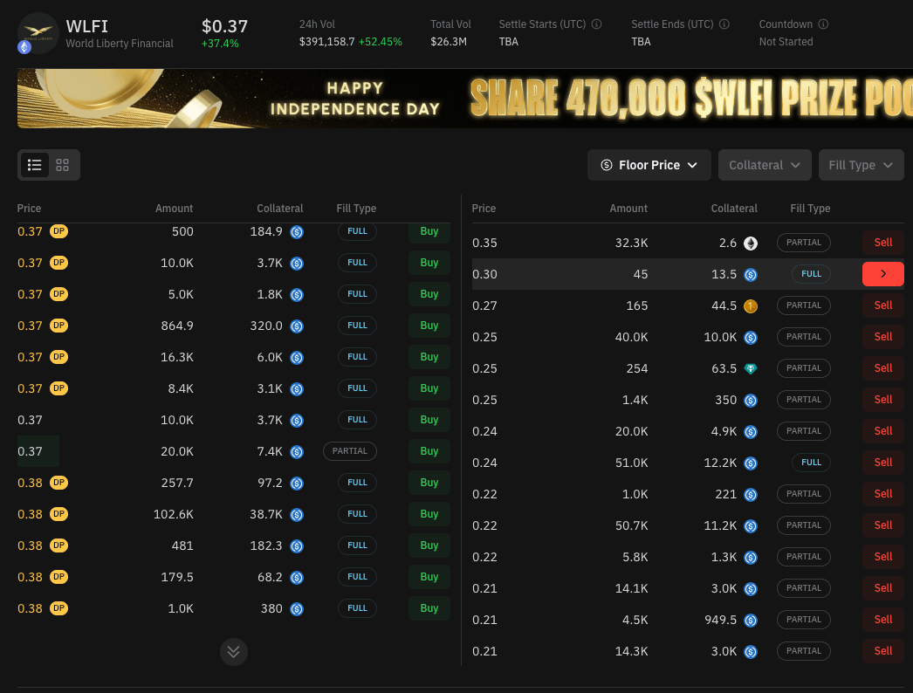Viewport: 913px width, 693px height.
Task: Switch to list view layout
Action: pos(35,165)
